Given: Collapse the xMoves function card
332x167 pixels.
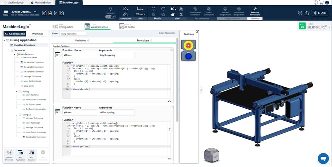Looking at the screenshot, I should click(x=169, y=101).
